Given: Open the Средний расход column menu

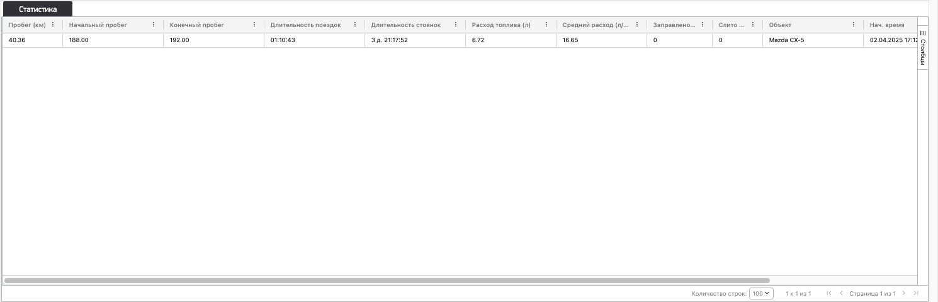Looking at the screenshot, I should pyautogui.click(x=637, y=25).
